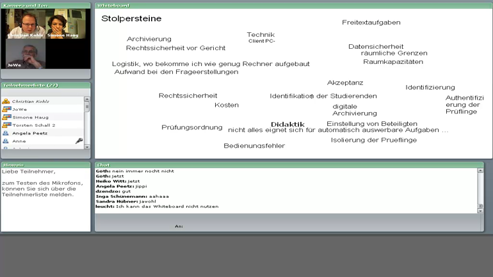Click the bold 'Didaktik' note

(287, 125)
